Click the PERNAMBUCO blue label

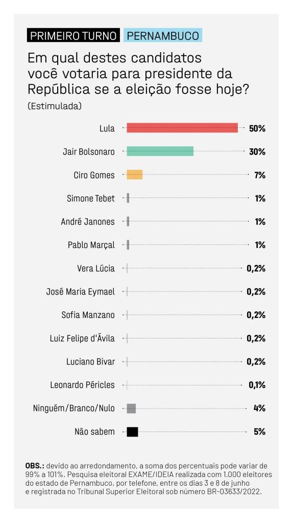(163, 35)
